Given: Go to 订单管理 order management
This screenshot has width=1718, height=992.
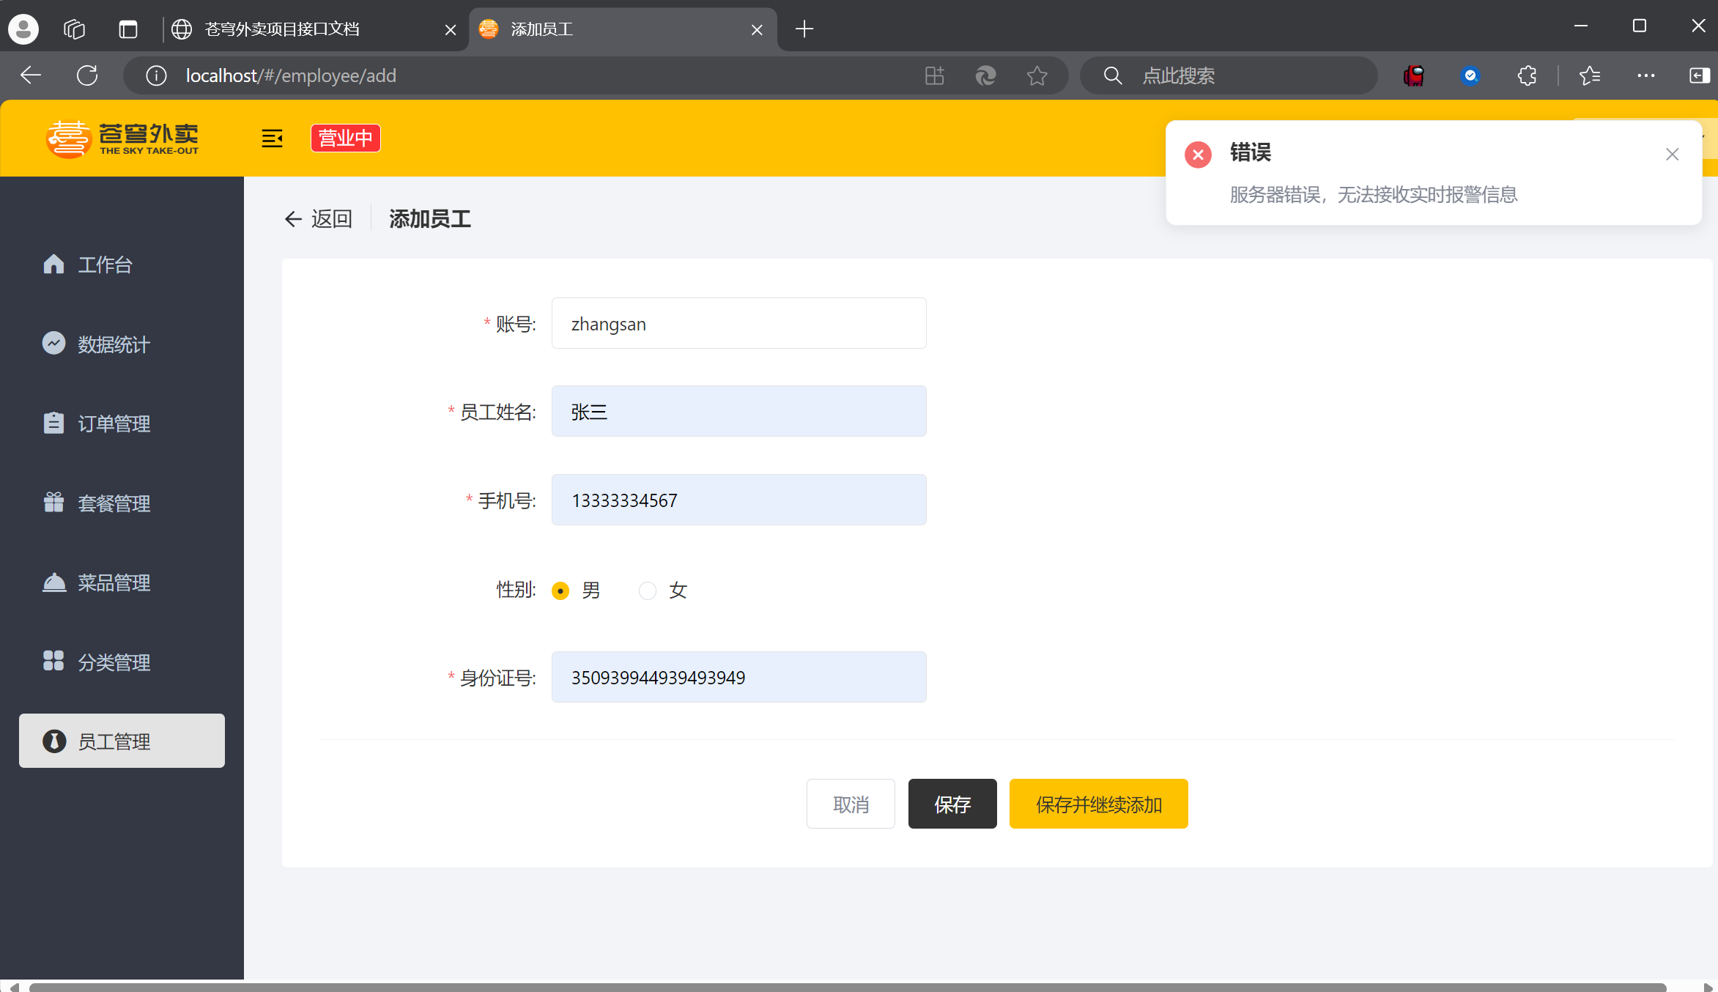Looking at the screenshot, I should tap(113, 423).
